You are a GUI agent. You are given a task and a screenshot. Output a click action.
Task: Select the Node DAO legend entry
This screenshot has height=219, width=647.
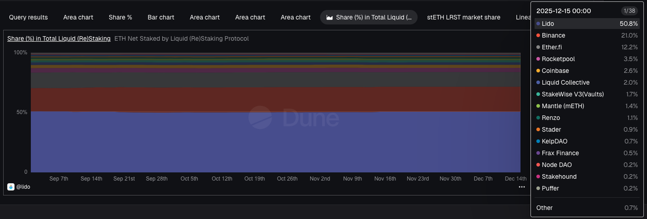tap(586, 165)
